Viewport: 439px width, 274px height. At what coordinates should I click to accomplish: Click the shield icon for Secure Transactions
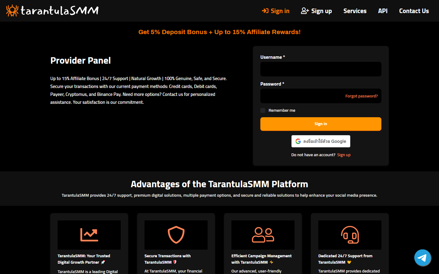point(176,235)
